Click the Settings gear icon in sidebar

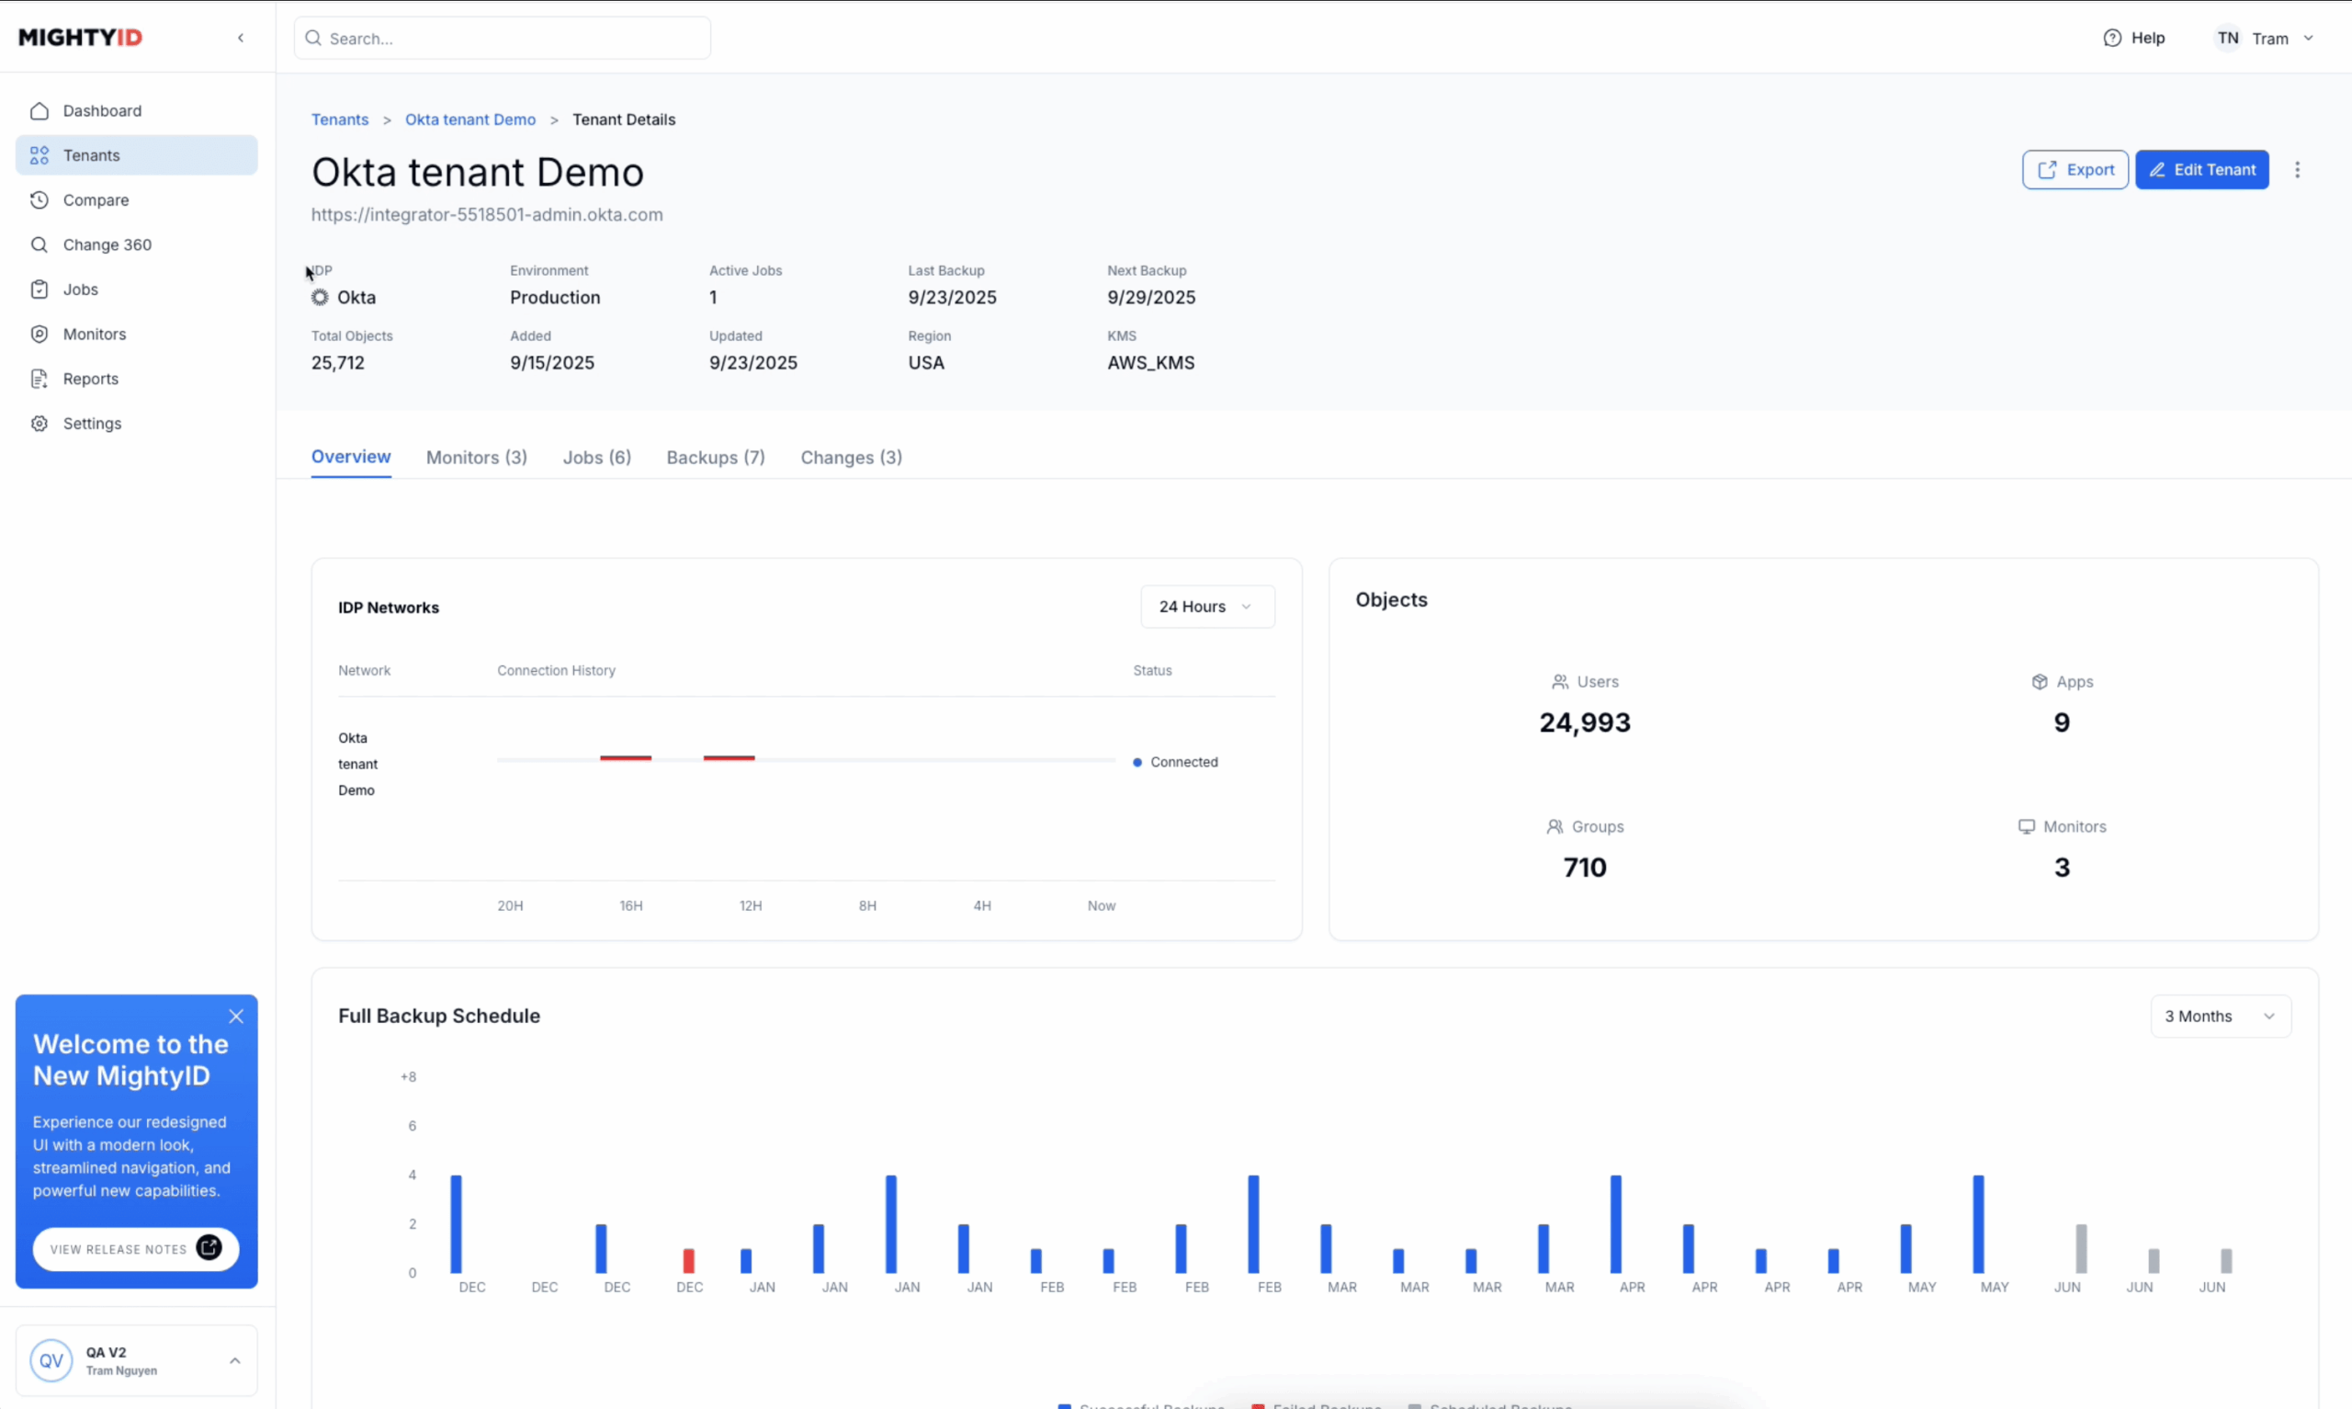[x=39, y=424]
